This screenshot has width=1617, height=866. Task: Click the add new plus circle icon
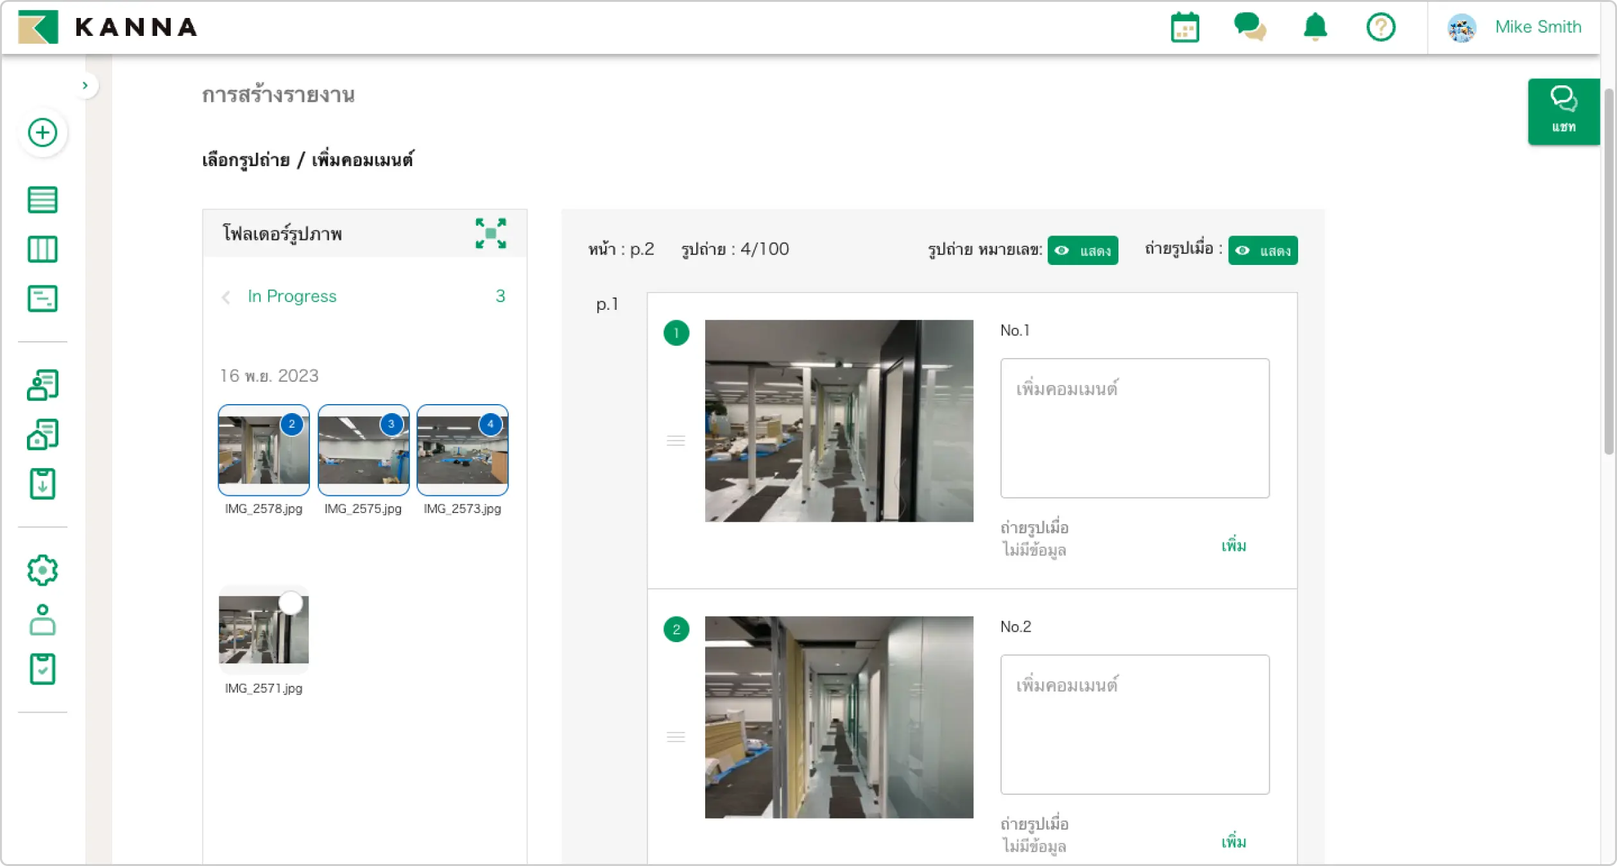click(42, 133)
